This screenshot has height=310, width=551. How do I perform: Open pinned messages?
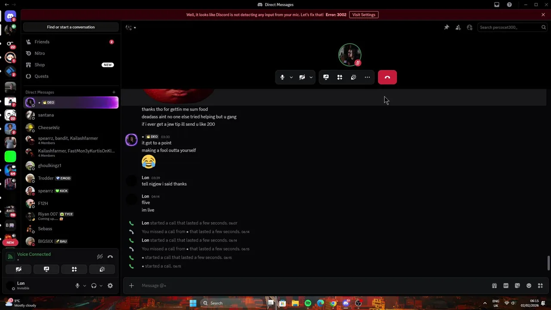click(447, 27)
